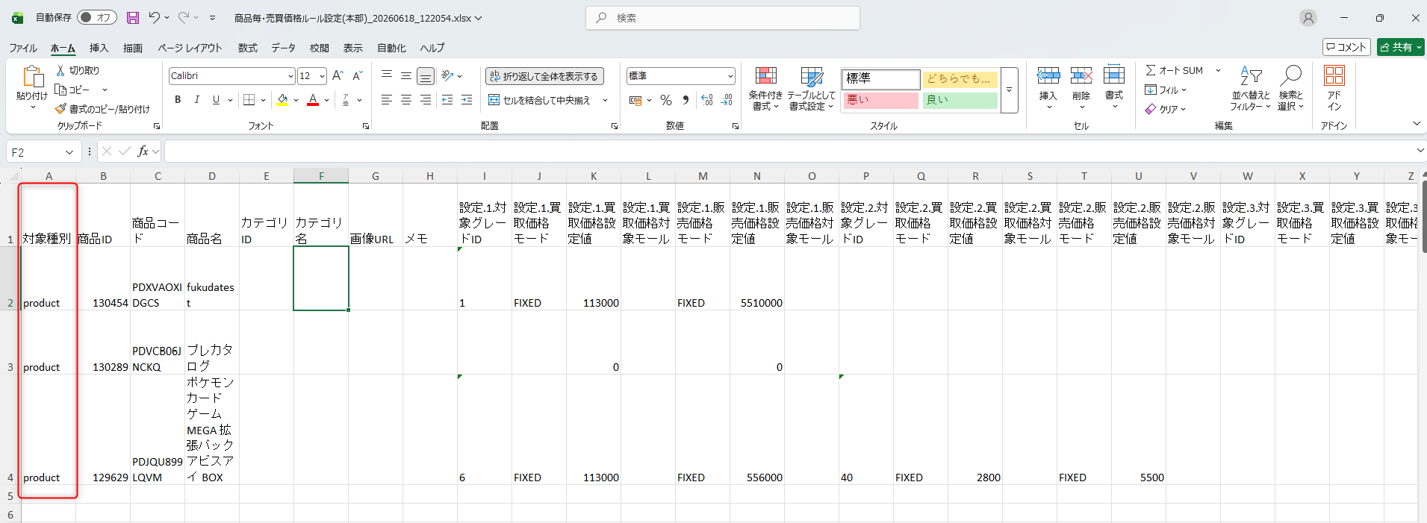Toggle Bold formatting
Viewport: 1427px width, 523px height.
click(178, 100)
